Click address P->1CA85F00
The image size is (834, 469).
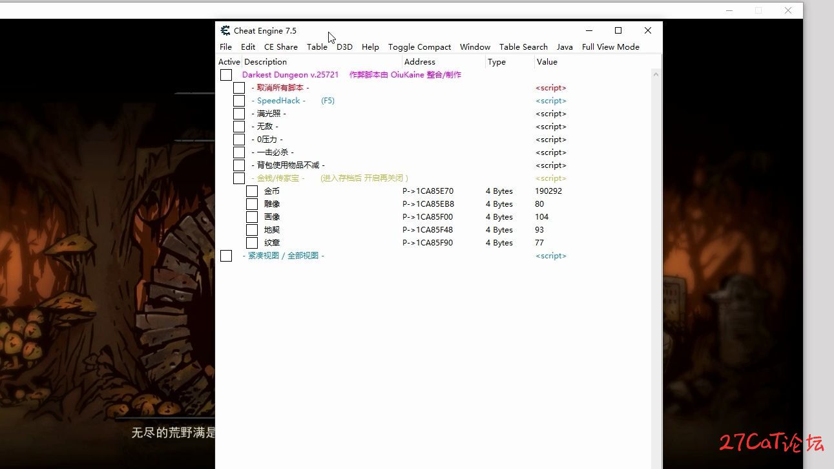428,217
